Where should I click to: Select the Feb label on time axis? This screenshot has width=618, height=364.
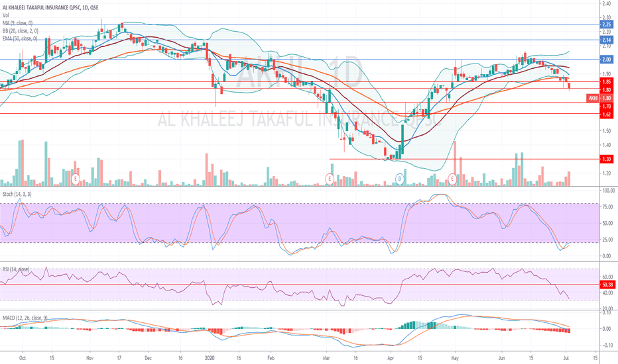pyautogui.click(x=271, y=358)
